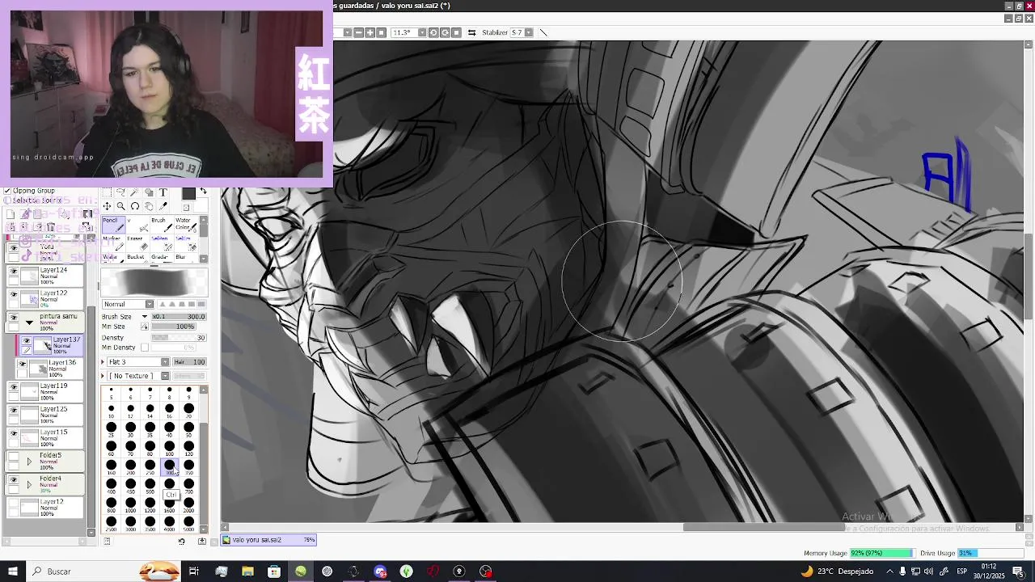Select the rectangular selection tool
Screen dimensions: 1035x582
click(x=107, y=192)
